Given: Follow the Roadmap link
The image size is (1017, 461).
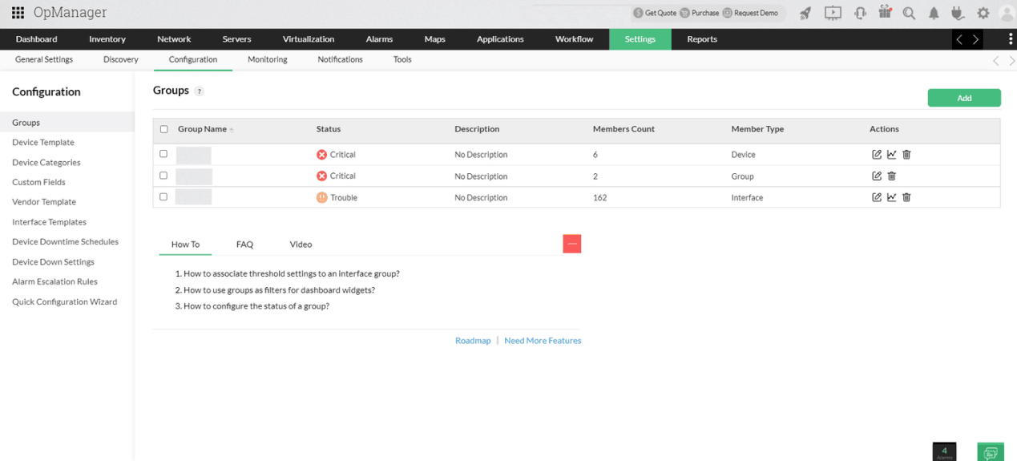Looking at the screenshot, I should pos(473,341).
